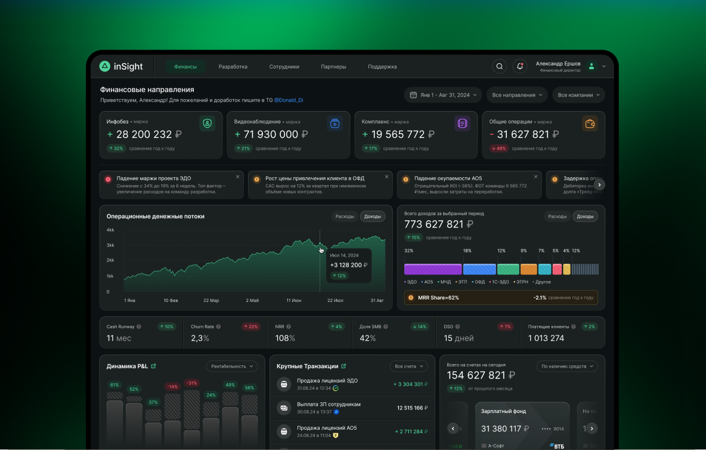Viewport: 706px width, 450px height.
Task: Expand the user menu chevron by Александр Ершов
Action: click(x=604, y=66)
